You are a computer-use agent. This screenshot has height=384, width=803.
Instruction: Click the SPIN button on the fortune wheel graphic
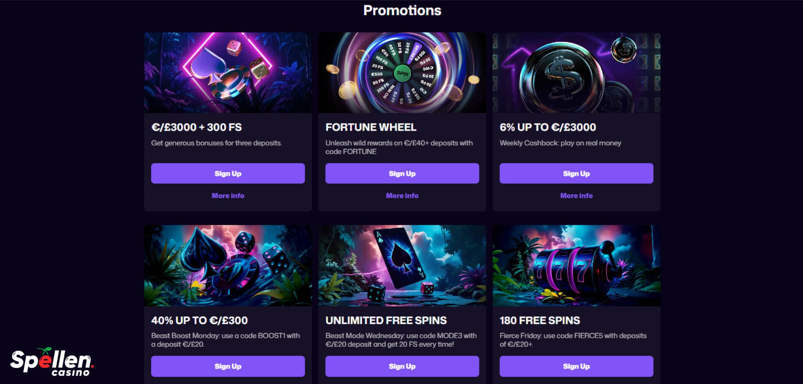[404, 73]
